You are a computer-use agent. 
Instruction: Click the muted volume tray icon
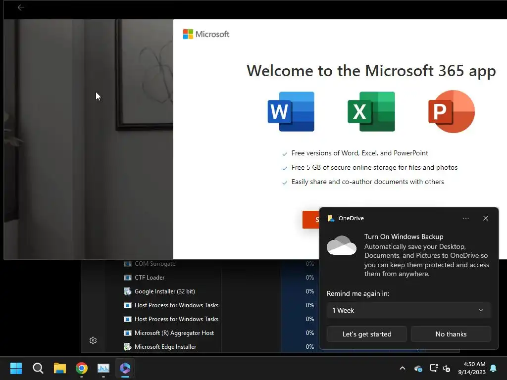pos(447,368)
